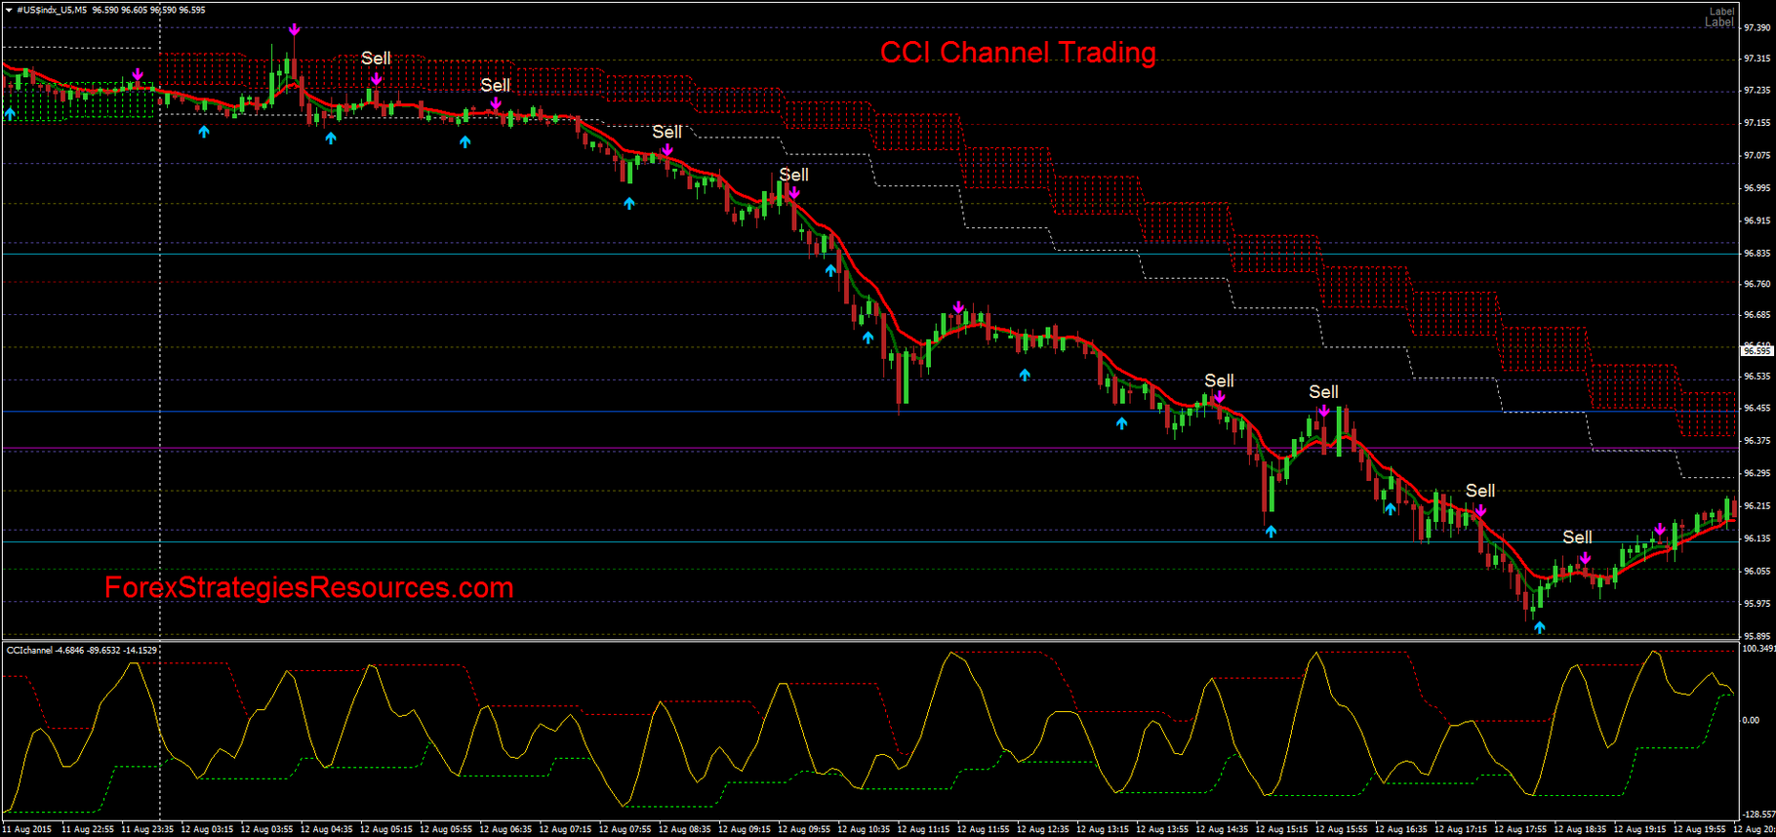Click the 12 Aug 05:55 time label

click(x=446, y=829)
